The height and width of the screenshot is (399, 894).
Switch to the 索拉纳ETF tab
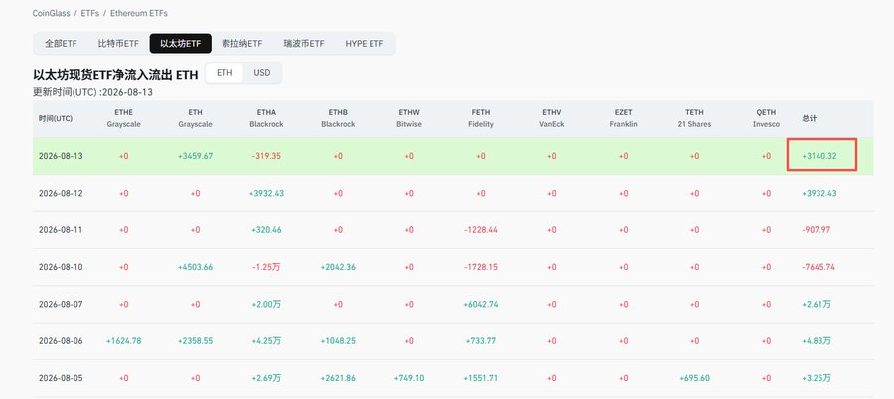pyautogui.click(x=241, y=44)
